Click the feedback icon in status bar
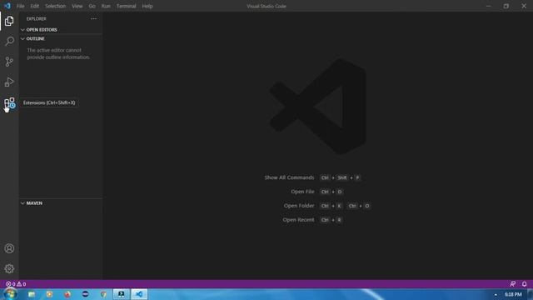533x300 pixels. pos(513,283)
